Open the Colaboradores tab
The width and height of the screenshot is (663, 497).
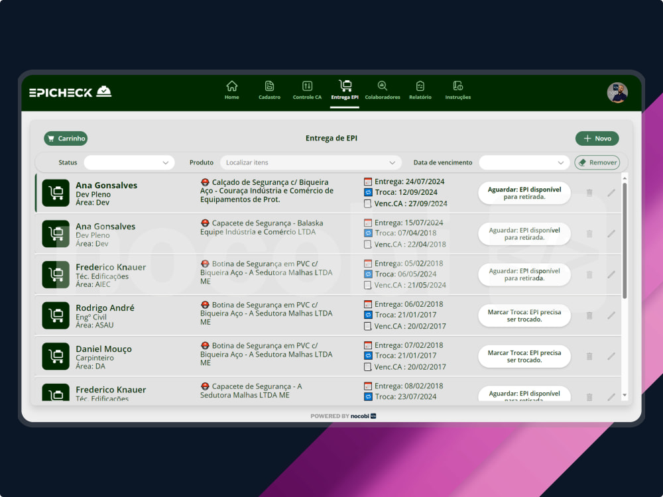click(383, 90)
